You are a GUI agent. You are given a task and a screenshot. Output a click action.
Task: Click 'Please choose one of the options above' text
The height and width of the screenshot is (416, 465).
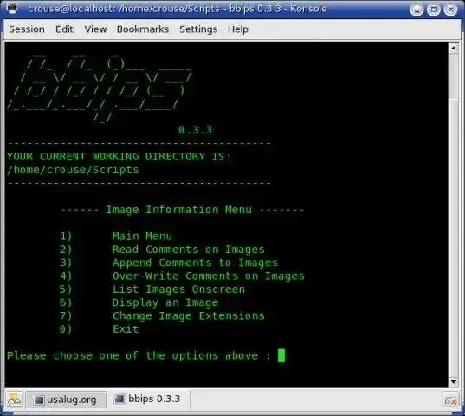click(132, 355)
